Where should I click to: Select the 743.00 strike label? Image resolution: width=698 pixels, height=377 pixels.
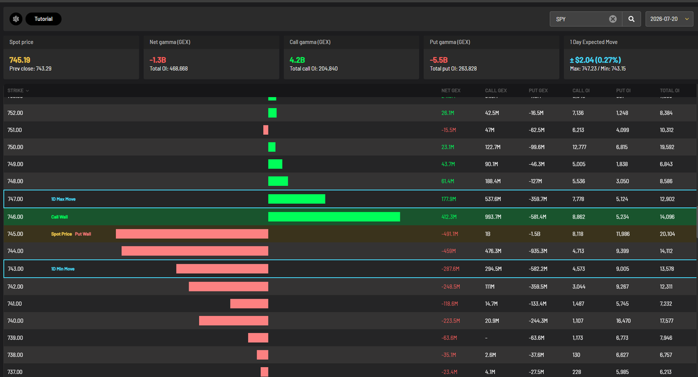pos(15,268)
